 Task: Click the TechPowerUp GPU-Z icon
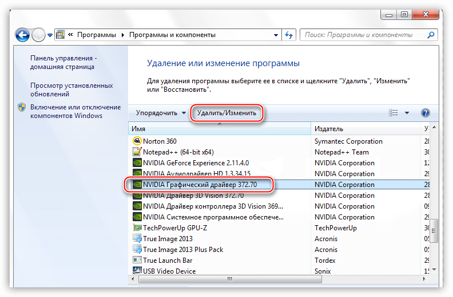[x=137, y=227]
